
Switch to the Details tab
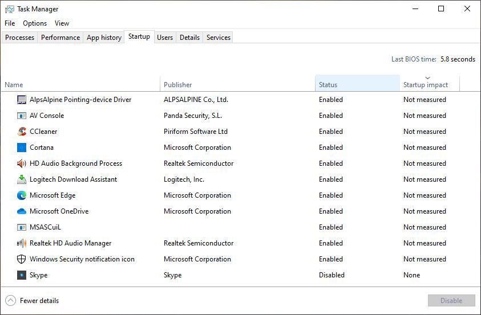tap(189, 38)
